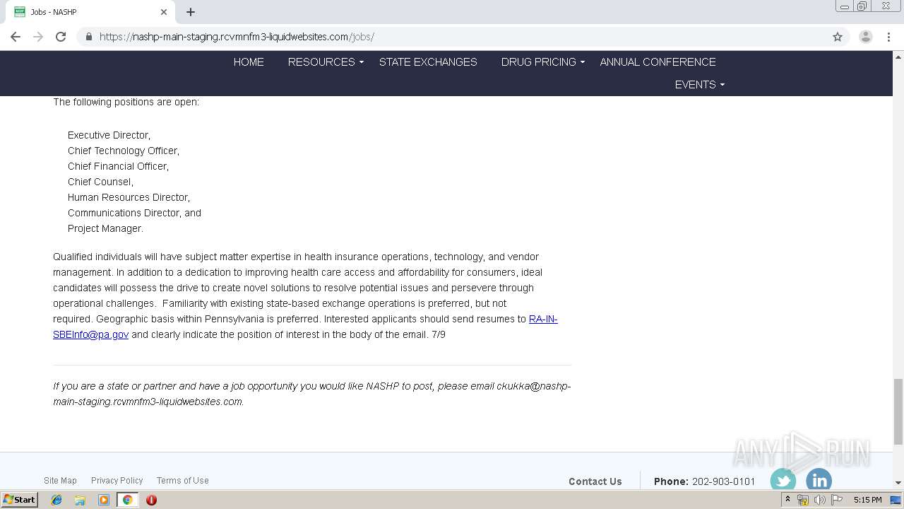Click the 'Communications Director, and' list entry

pyautogui.click(x=134, y=213)
